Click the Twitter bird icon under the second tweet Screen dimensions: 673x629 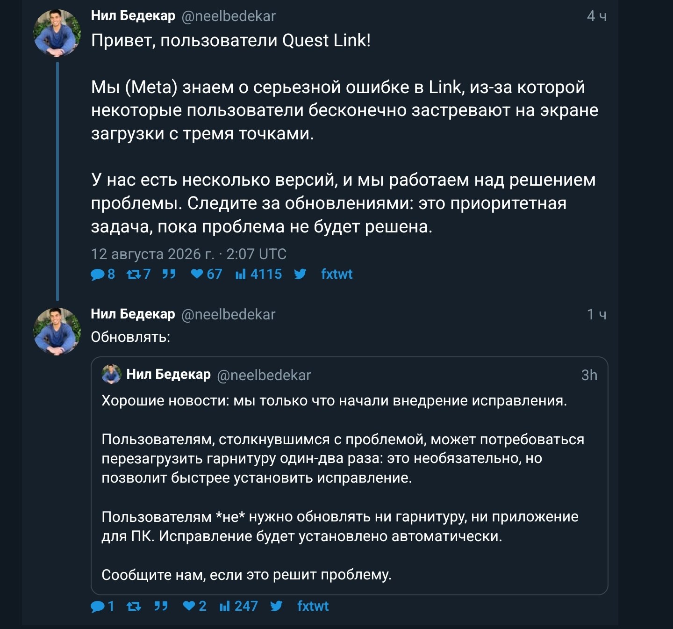pos(276,606)
